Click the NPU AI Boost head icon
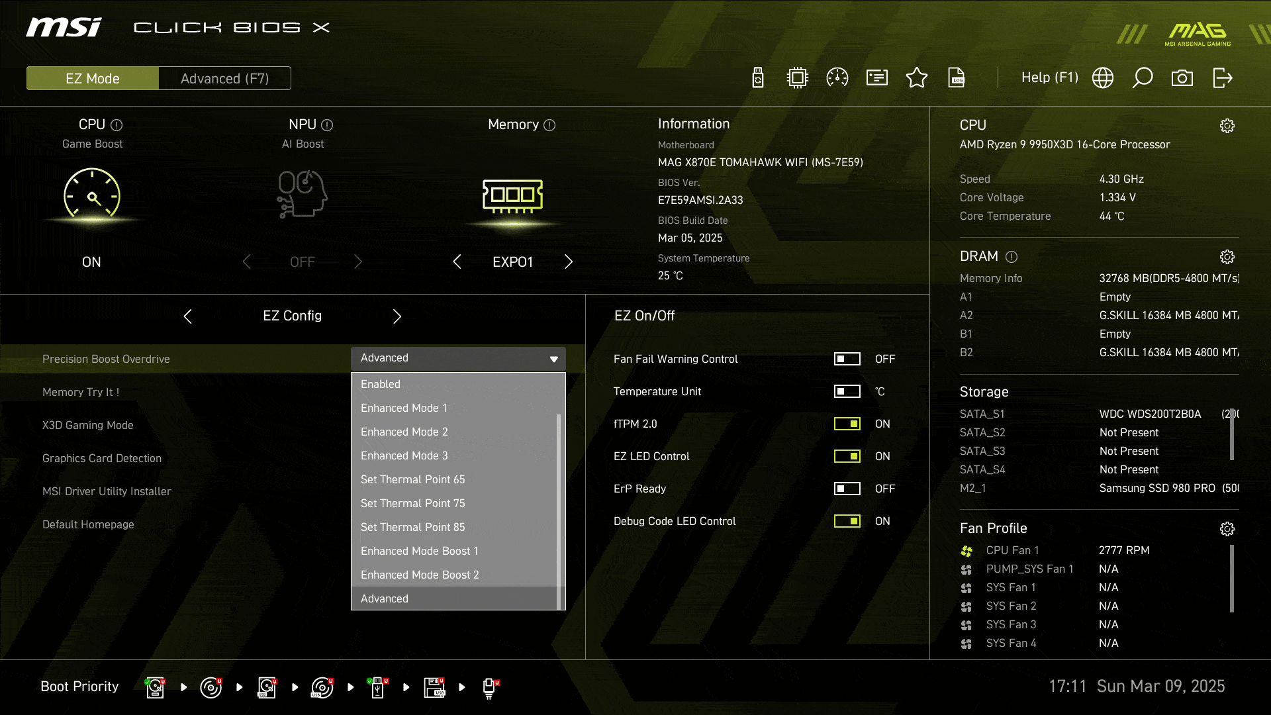 (x=303, y=195)
